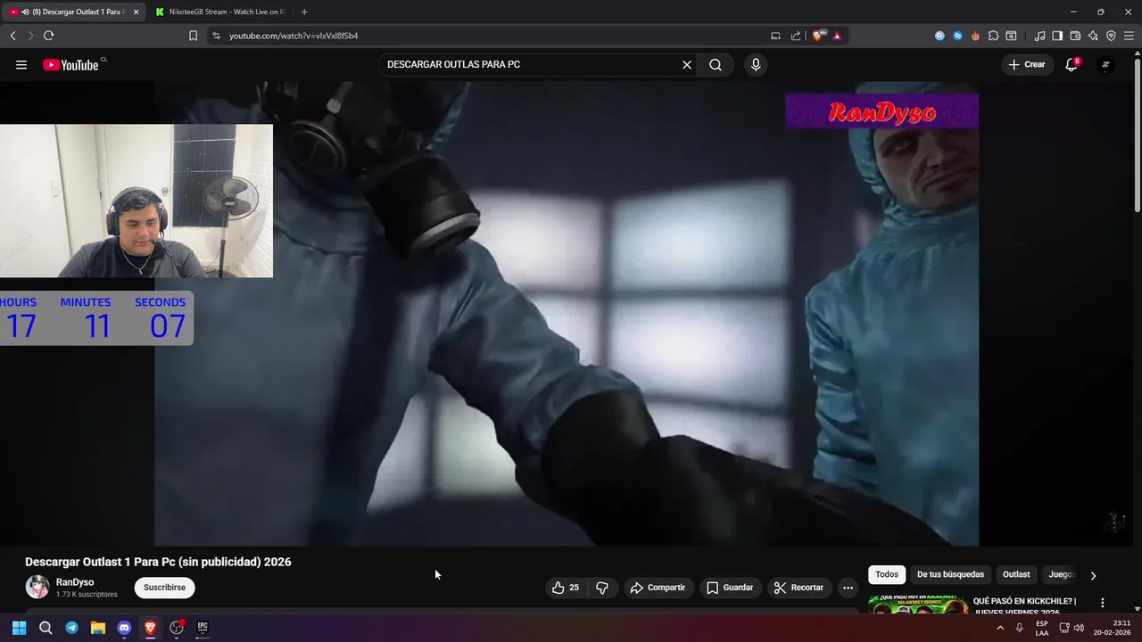Open more actions three-dot menu

click(848, 588)
